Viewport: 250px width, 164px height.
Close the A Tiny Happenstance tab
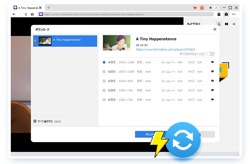click(x=40, y=8)
